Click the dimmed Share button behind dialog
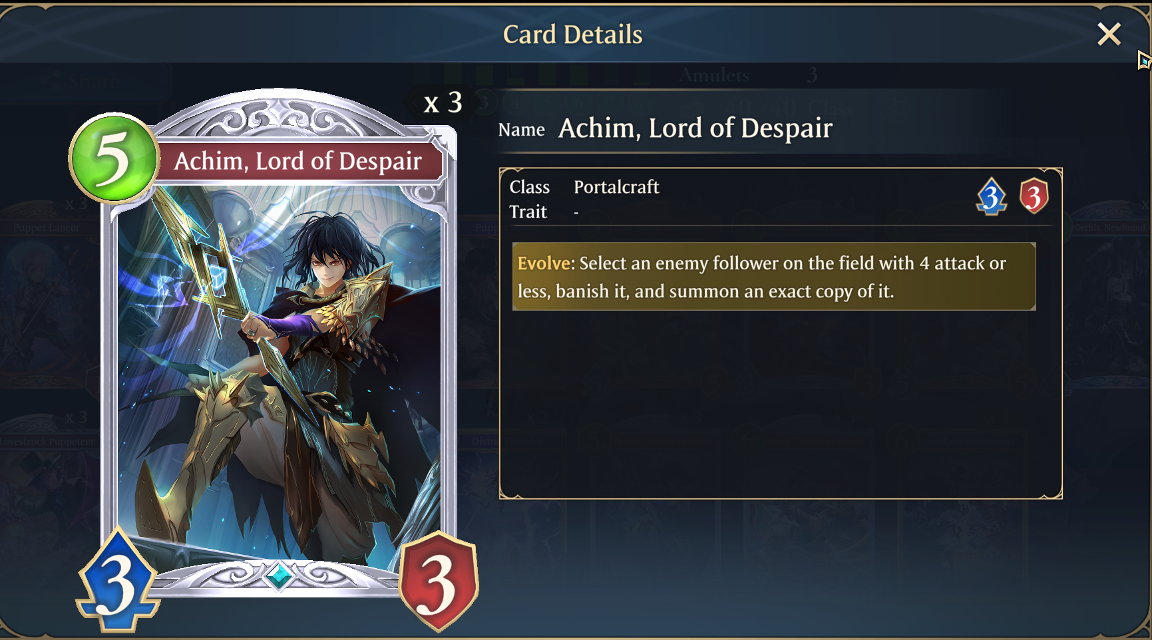The height and width of the screenshot is (640, 1152). click(x=85, y=82)
